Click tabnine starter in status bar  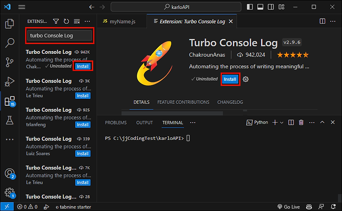[x=73, y=207]
